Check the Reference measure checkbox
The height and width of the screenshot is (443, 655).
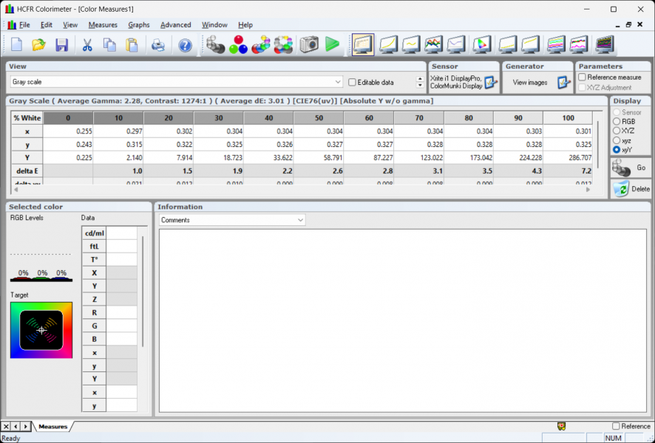pyautogui.click(x=583, y=77)
